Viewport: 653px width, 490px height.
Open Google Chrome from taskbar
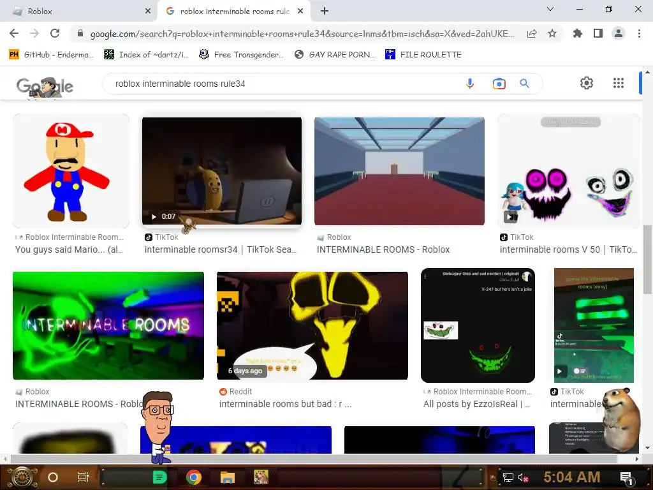click(194, 477)
